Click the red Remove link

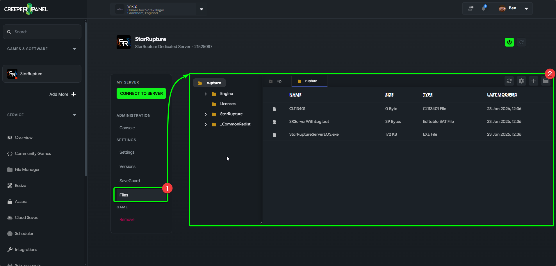coord(127,219)
